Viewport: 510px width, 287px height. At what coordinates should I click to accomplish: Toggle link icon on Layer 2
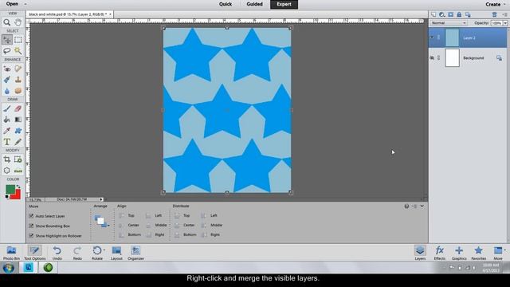click(438, 37)
